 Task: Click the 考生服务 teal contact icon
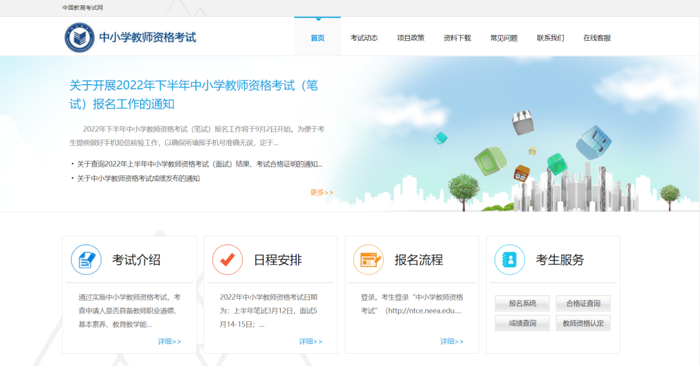[509, 260]
